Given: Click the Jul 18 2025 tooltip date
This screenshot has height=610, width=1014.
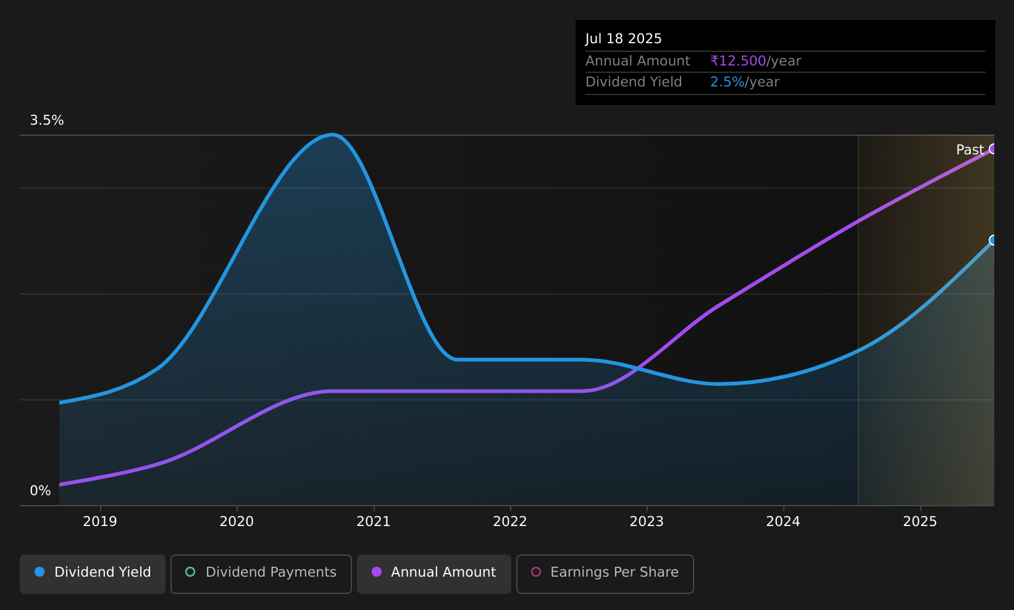Looking at the screenshot, I should [x=624, y=39].
